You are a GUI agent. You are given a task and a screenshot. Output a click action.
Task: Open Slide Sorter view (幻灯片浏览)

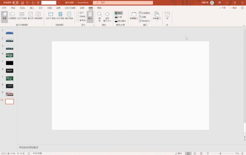[21, 15]
